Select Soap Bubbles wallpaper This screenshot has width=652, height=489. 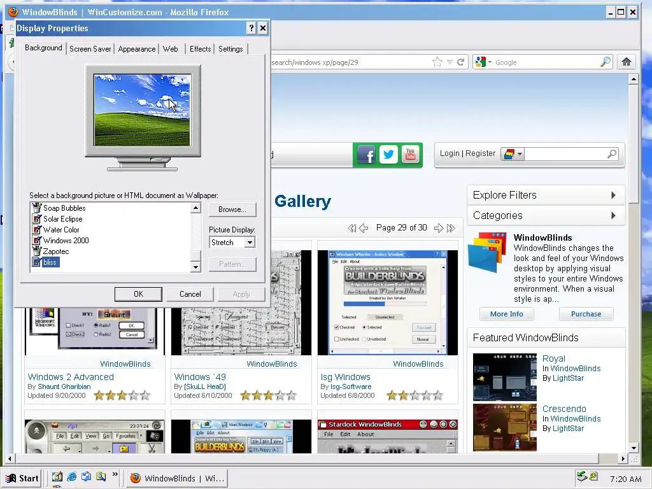[64, 208]
